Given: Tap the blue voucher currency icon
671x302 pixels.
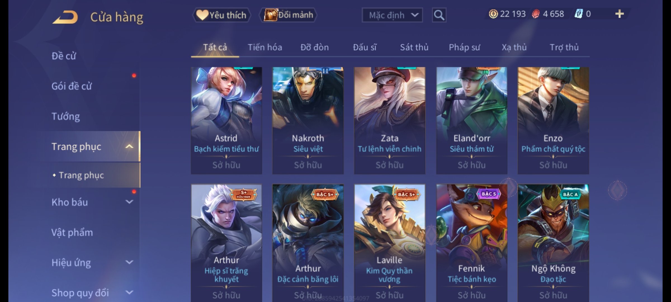Looking at the screenshot, I should pos(578,14).
